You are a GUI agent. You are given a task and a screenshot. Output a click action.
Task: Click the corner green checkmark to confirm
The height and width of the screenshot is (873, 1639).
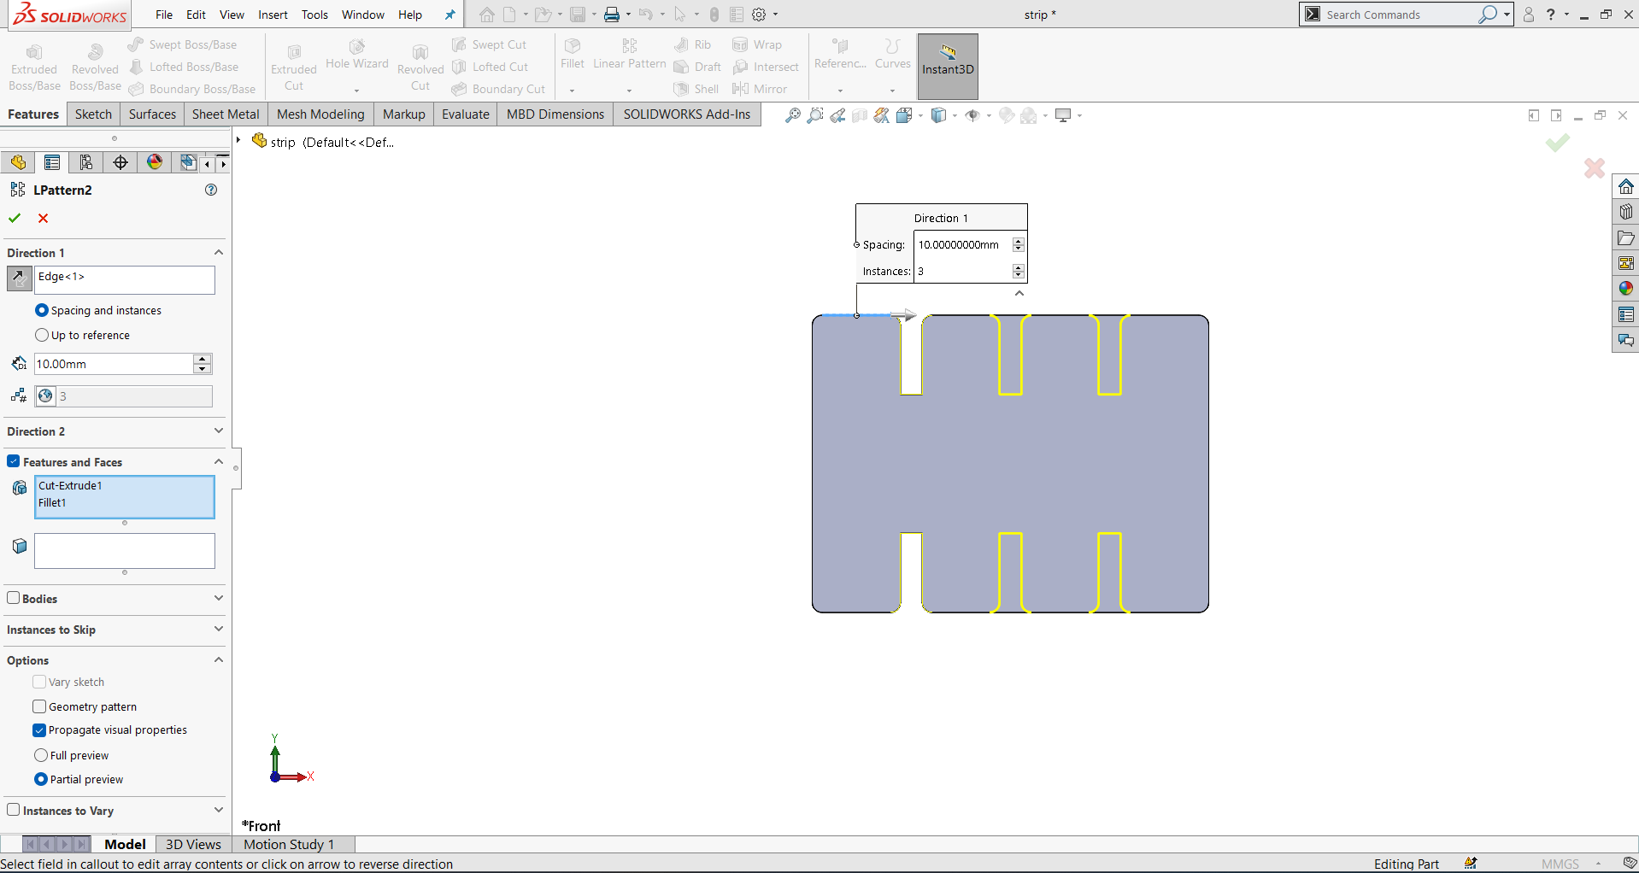coord(1557,143)
